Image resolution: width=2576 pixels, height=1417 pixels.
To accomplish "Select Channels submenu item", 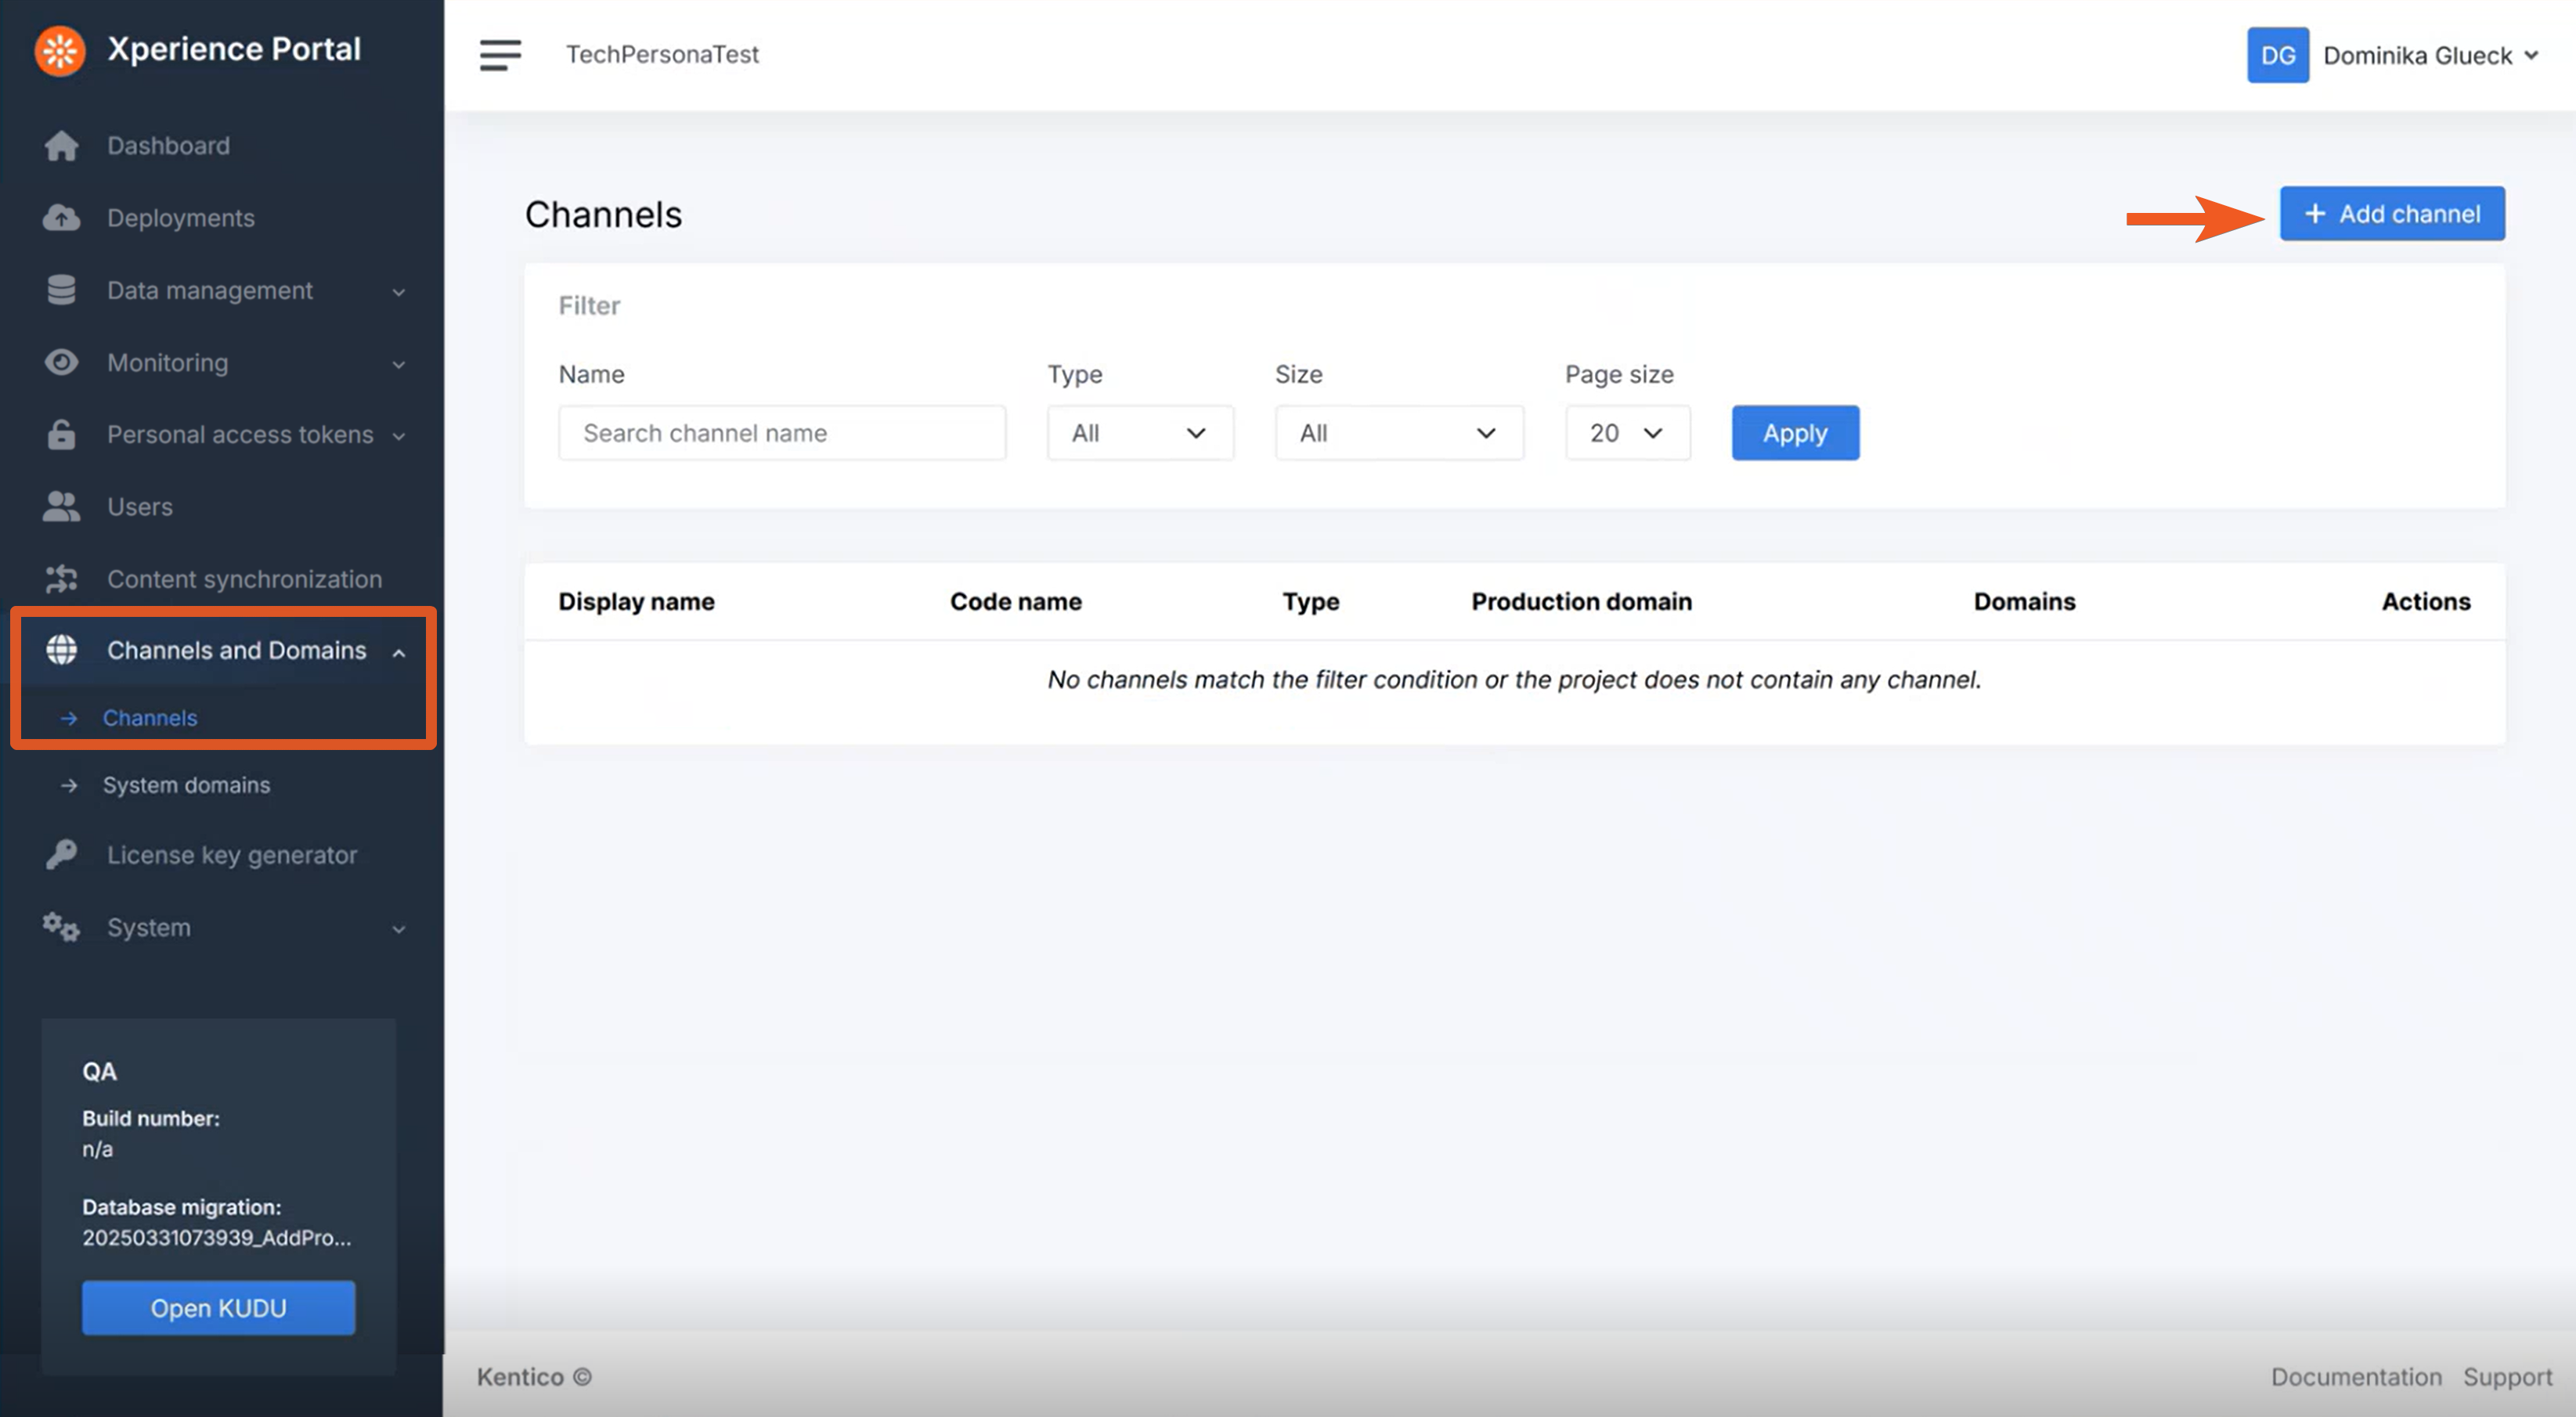I will click(150, 718).
